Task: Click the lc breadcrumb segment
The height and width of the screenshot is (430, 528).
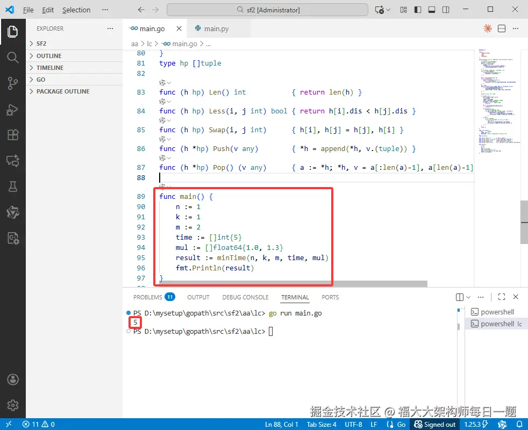Action: (x=149, y=44)
